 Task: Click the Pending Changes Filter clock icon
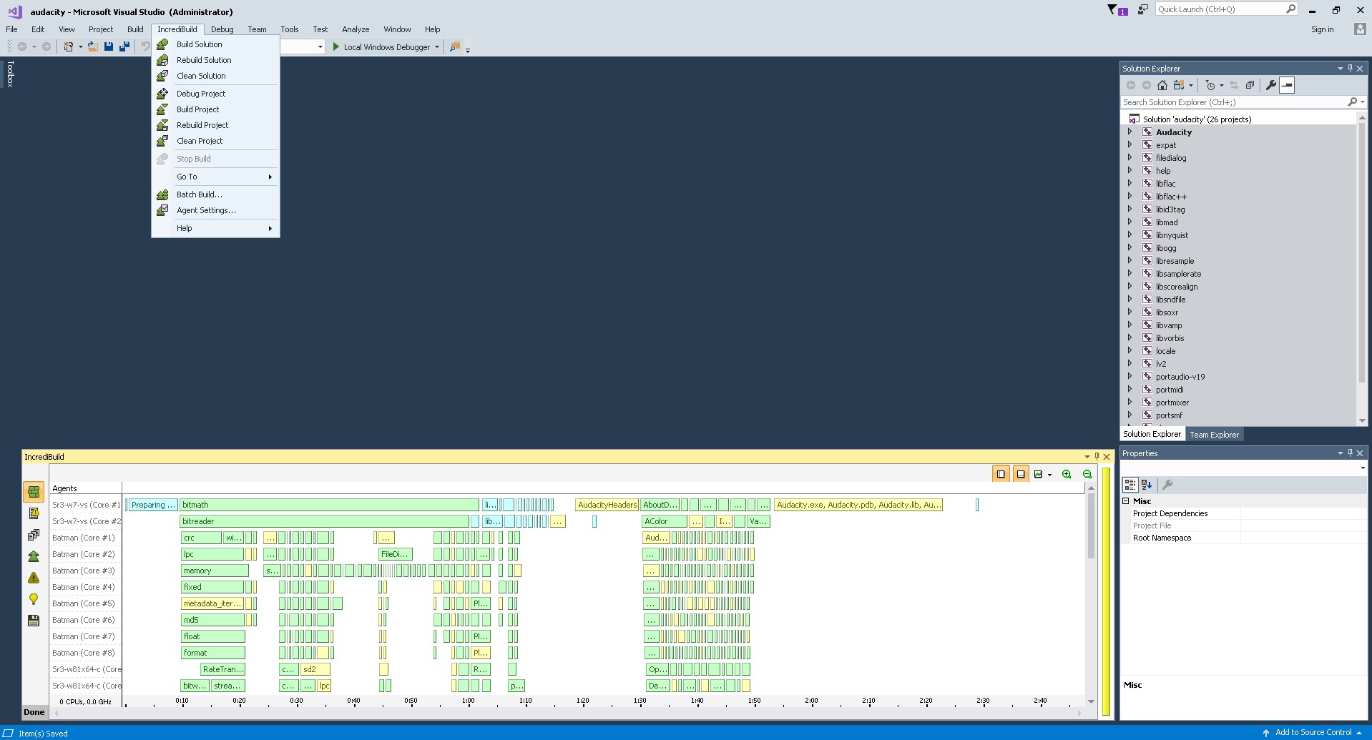(1210, 85)
